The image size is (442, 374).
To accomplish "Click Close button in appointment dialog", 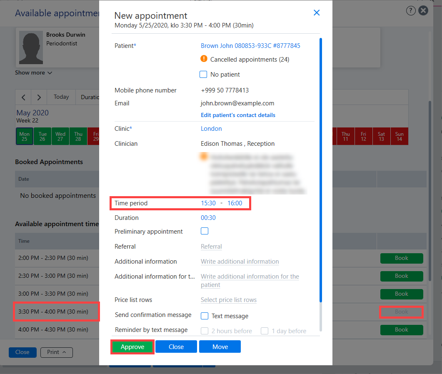I will (176, 347).
